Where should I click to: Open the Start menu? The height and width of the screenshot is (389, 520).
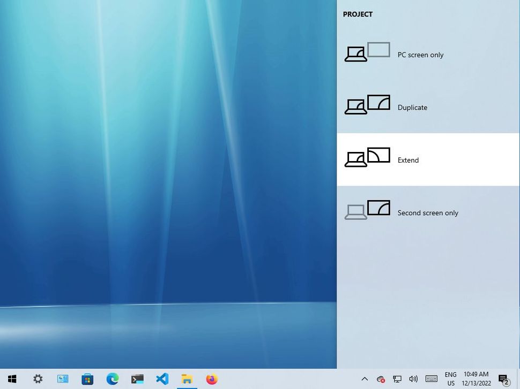pos(12,379)
